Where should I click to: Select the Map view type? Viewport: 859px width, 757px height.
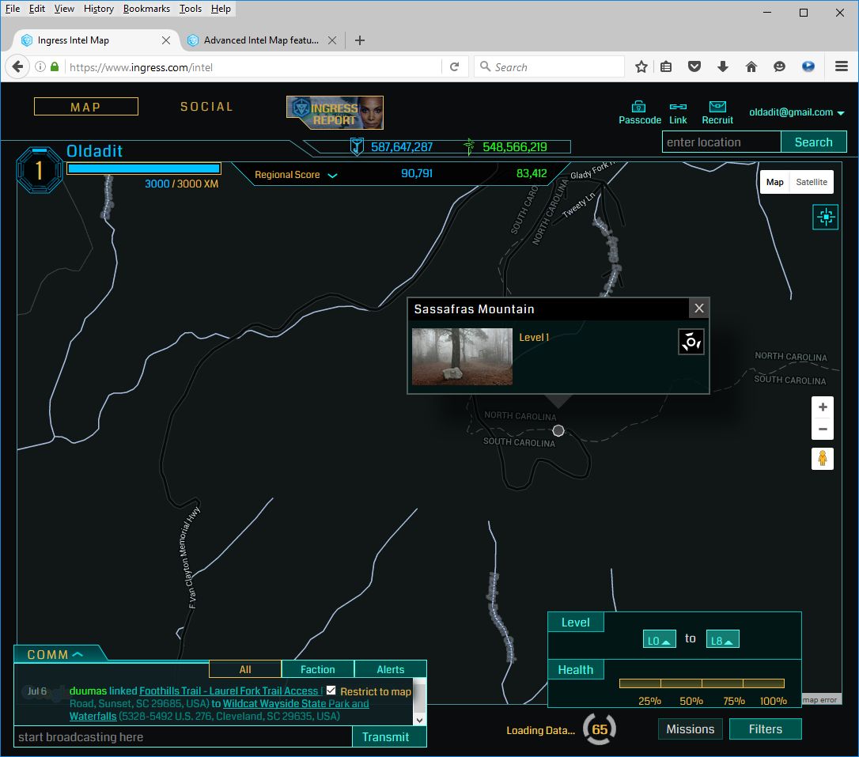point(774,182)
